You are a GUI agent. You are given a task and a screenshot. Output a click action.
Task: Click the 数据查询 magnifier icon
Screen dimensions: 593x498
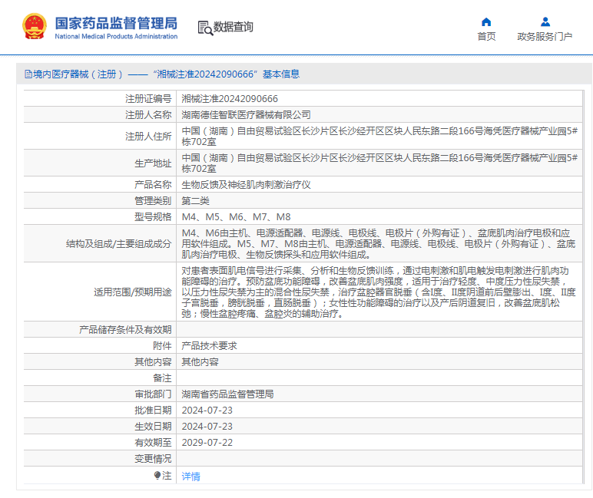(x=205, y=28)
